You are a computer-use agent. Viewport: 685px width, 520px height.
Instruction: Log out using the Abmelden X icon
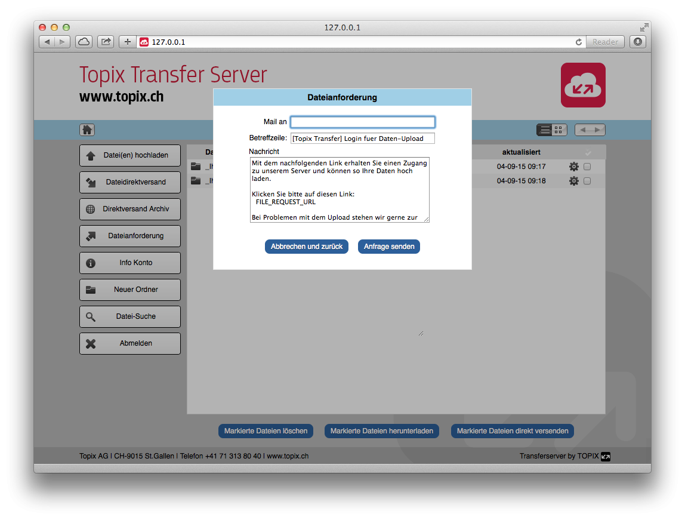pos(90,343)
